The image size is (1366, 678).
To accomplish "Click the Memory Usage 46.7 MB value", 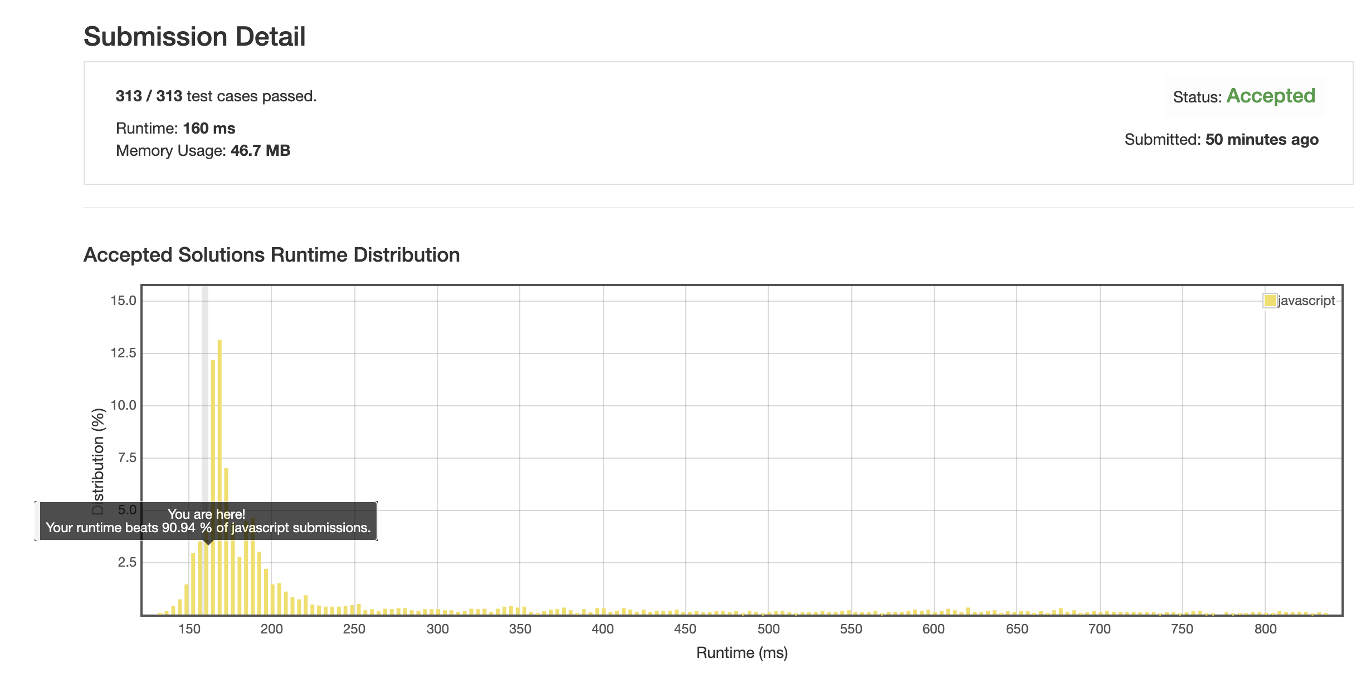I will [x=260, y=151].
